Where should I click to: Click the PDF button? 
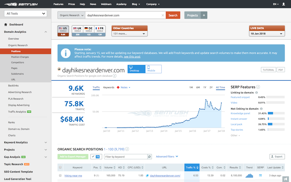pyautogui.click(x=281, y=70)
